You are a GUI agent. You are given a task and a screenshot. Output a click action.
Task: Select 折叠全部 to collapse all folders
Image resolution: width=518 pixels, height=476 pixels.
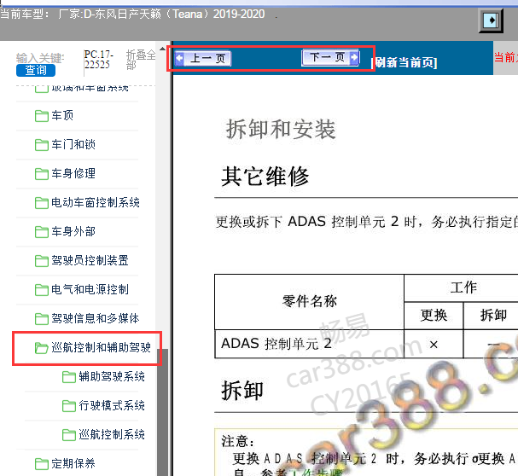click(141, 60)
